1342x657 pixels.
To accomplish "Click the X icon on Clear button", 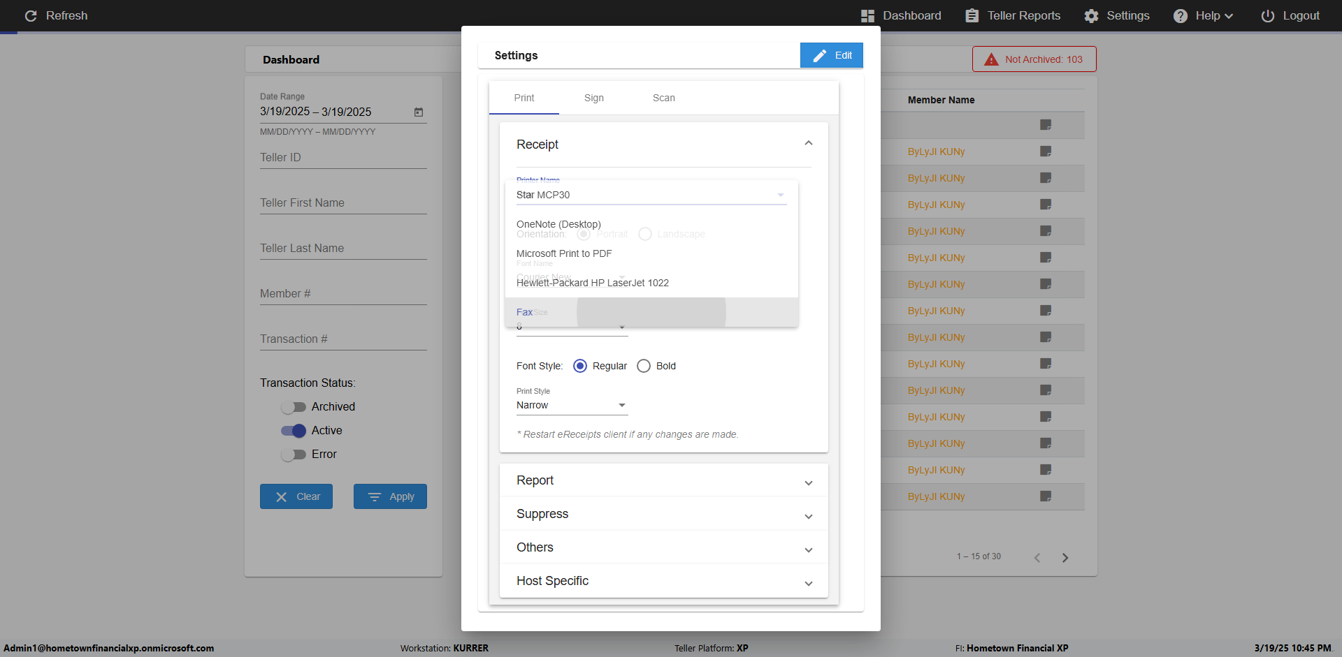I will pyautogui.click(x=281, y=496).
